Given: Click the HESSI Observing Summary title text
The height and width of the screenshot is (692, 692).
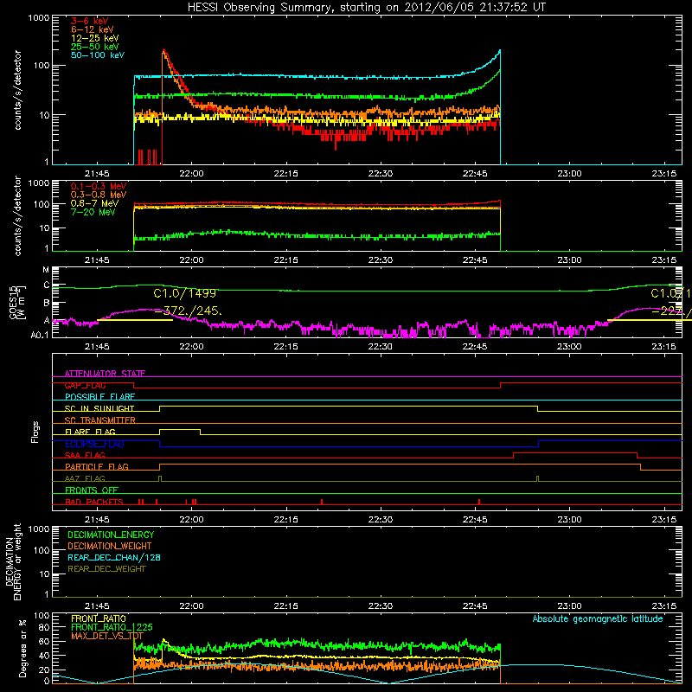Looking at the screenshot, I should point(367,8).
